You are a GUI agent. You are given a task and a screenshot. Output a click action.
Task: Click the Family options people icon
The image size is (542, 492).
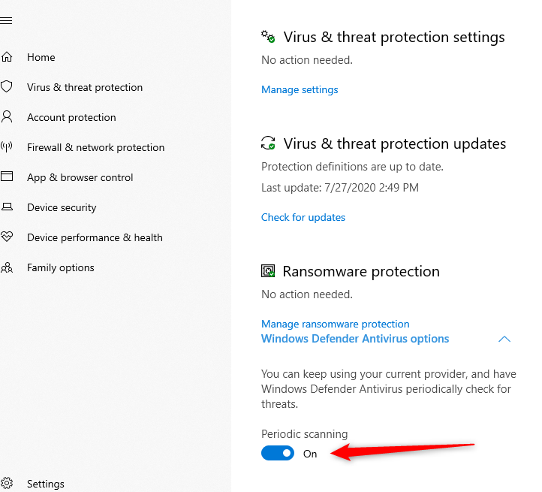(x=7, y=267)
